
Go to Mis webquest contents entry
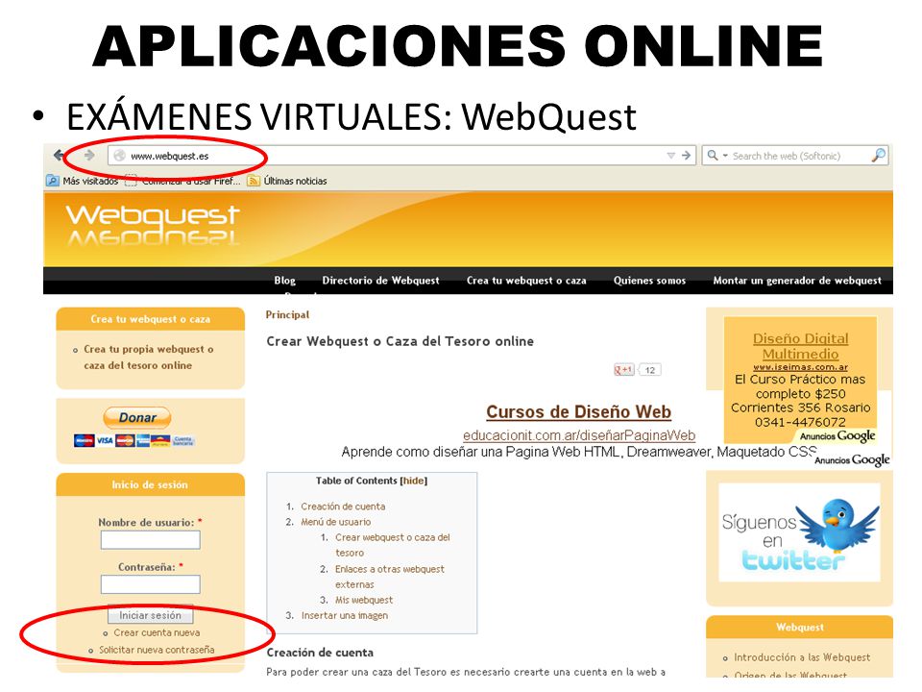point(363,600)
